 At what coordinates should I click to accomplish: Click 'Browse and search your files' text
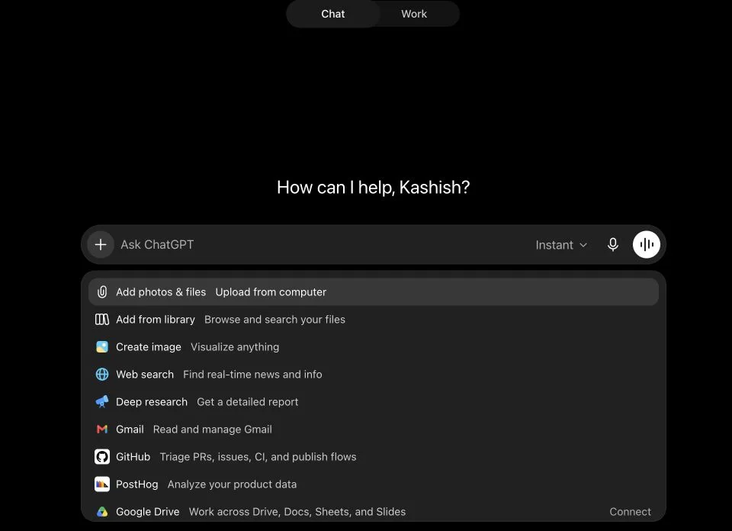pyautogui.click(x=275, y=320)
